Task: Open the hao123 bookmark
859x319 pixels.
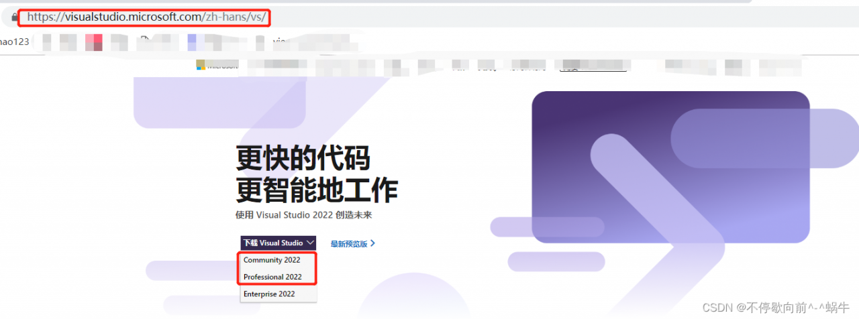Action: [x=14, y=42]
